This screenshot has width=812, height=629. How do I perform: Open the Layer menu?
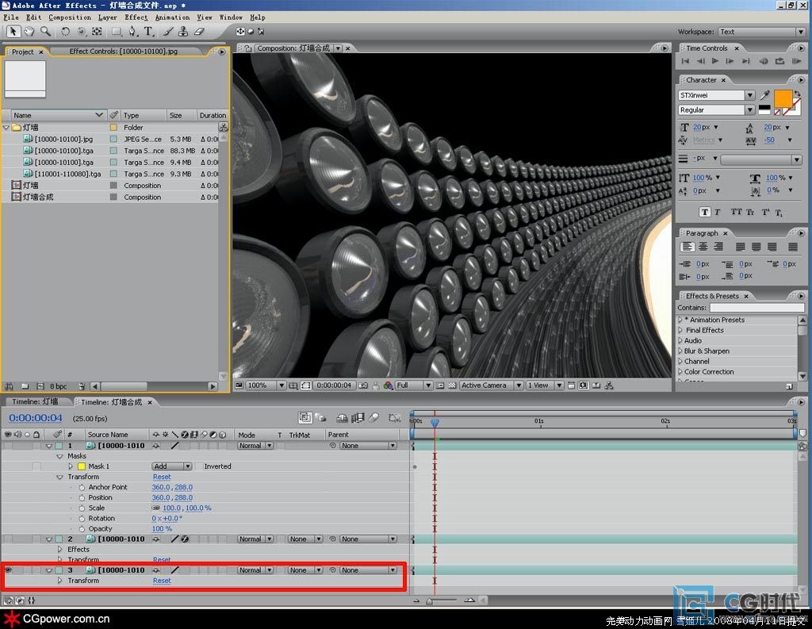click(x=108, y=17)
